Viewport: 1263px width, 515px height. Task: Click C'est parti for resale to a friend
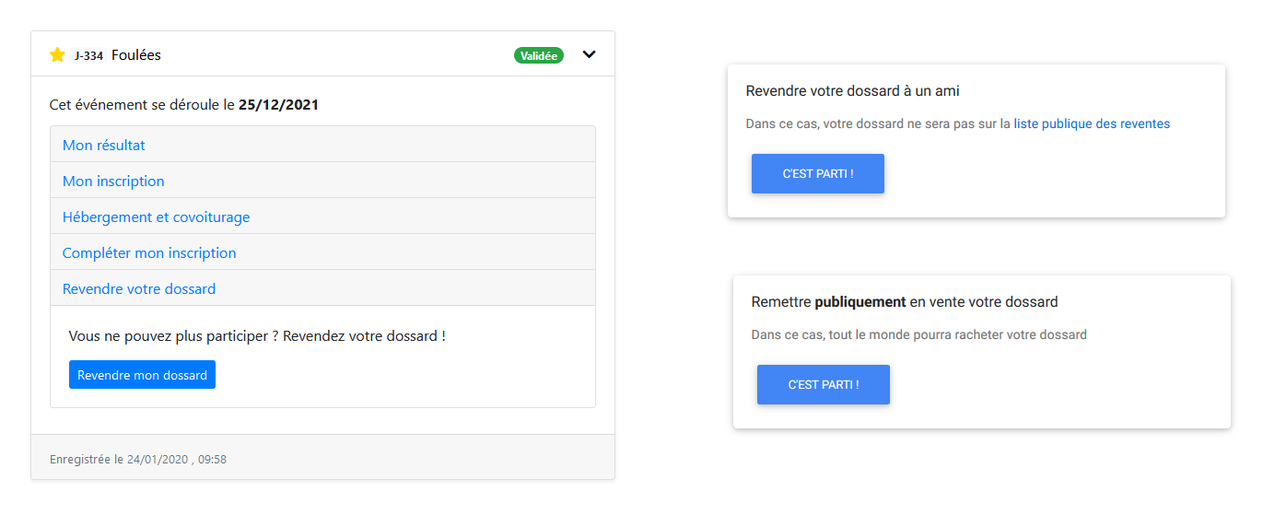click(x=817, y=174)
